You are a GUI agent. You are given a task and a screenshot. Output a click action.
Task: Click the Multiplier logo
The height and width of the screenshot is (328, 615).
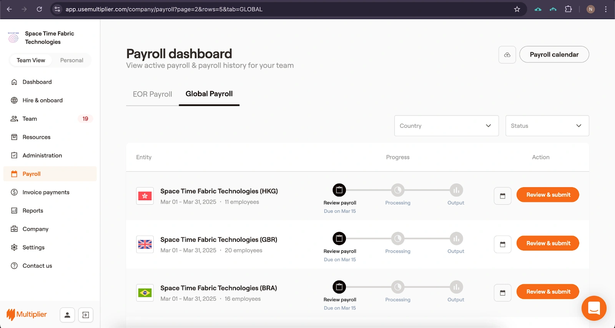pyautogui.click(x=27, y=315)
